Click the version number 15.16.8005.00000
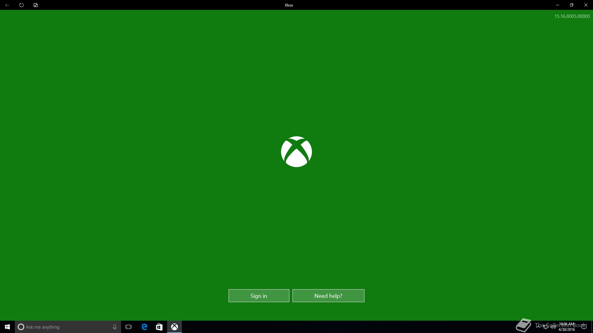 pyautogui.click(x=572, y=16)
